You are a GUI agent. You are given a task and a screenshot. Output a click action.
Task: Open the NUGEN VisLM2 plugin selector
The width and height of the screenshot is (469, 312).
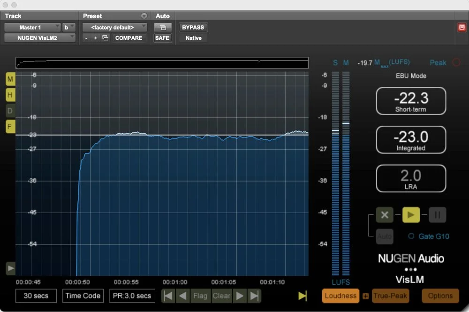(x=40, y=38)
